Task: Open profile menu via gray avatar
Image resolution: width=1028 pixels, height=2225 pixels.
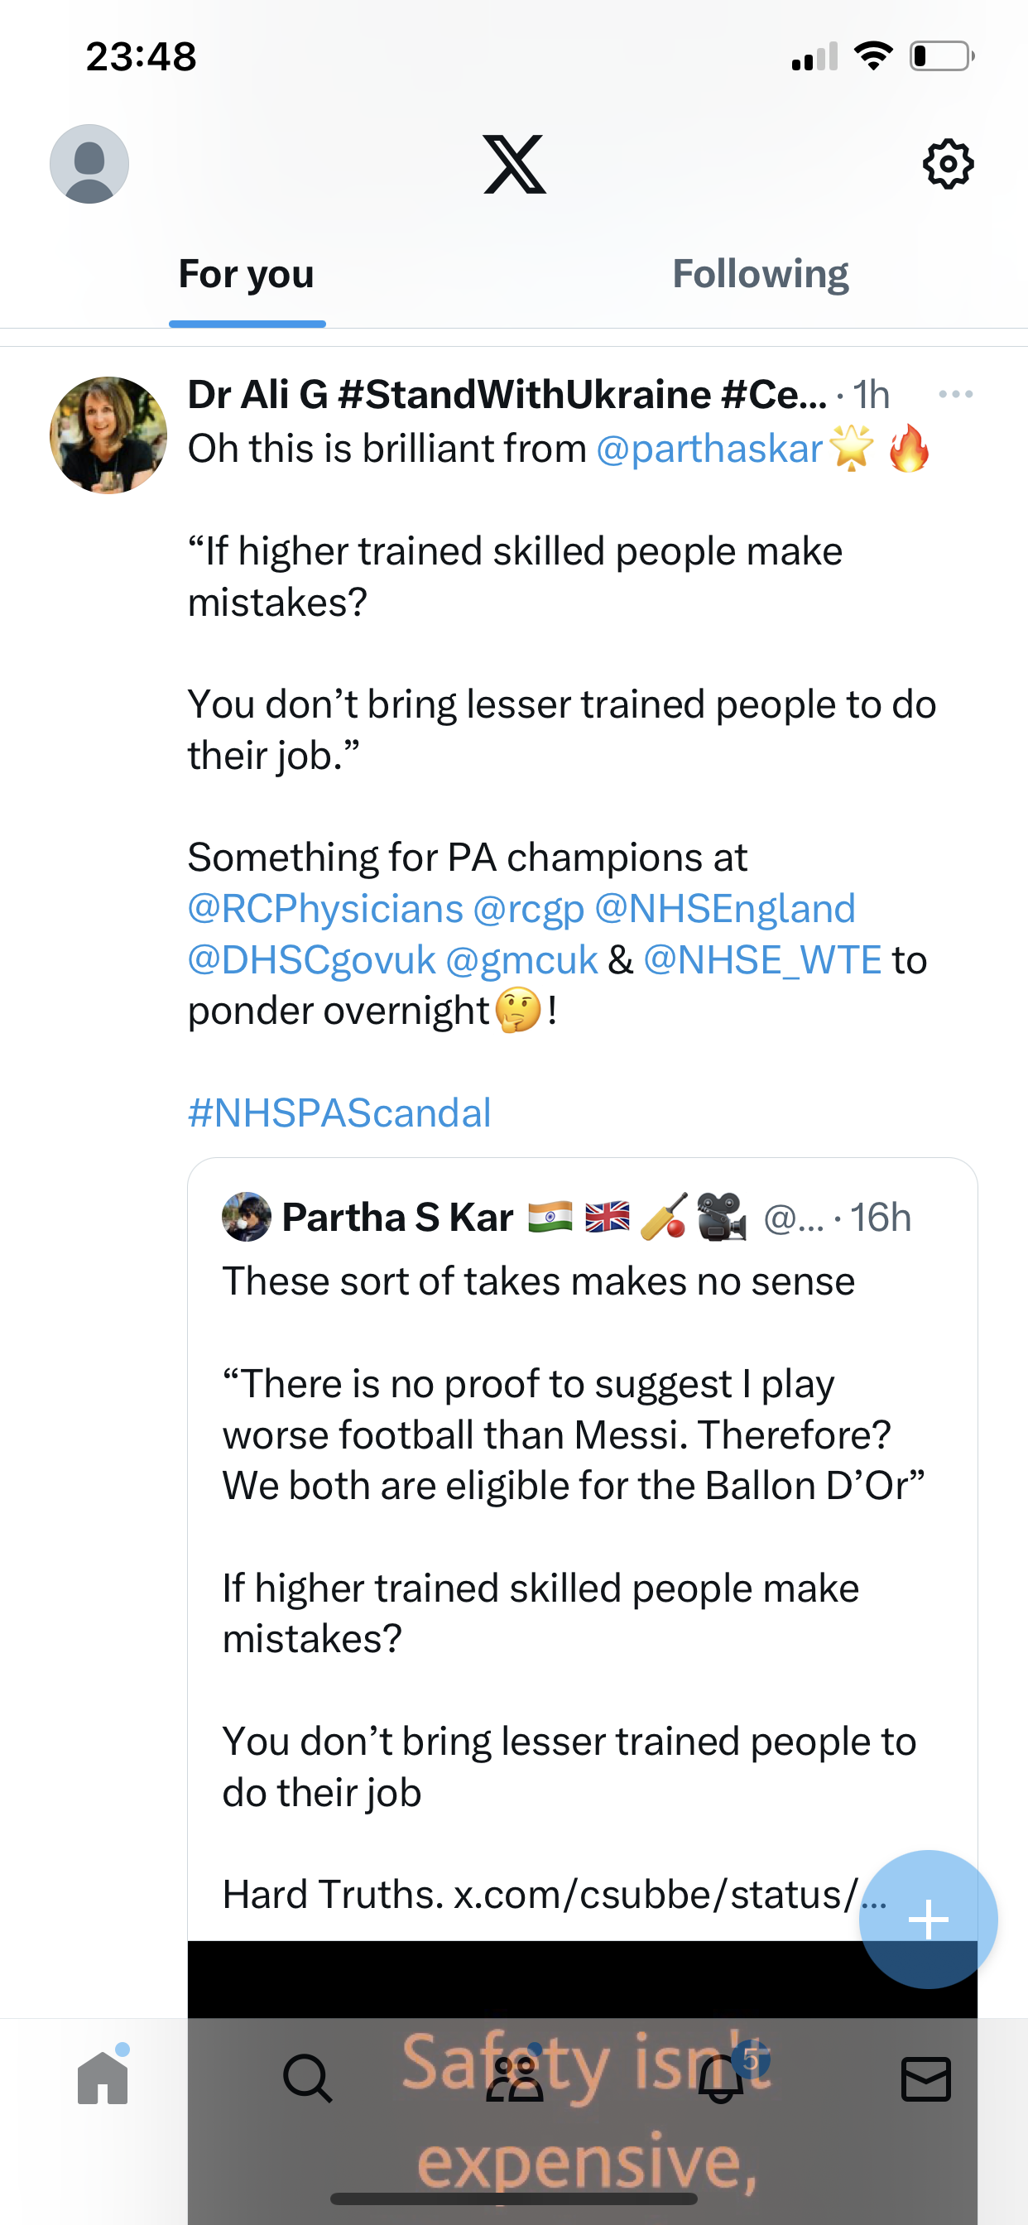Action: pyautogui.click(x=89, y=164)
